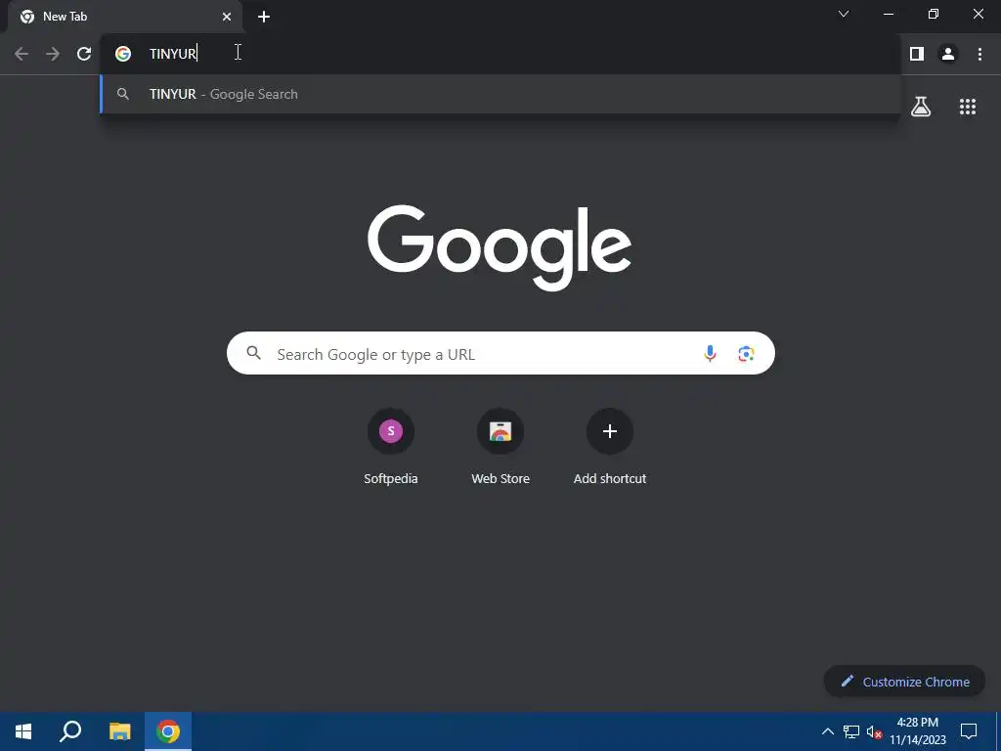Open the Search Labs flask icon
1001x751 pixels.
(x=920, y=106)
